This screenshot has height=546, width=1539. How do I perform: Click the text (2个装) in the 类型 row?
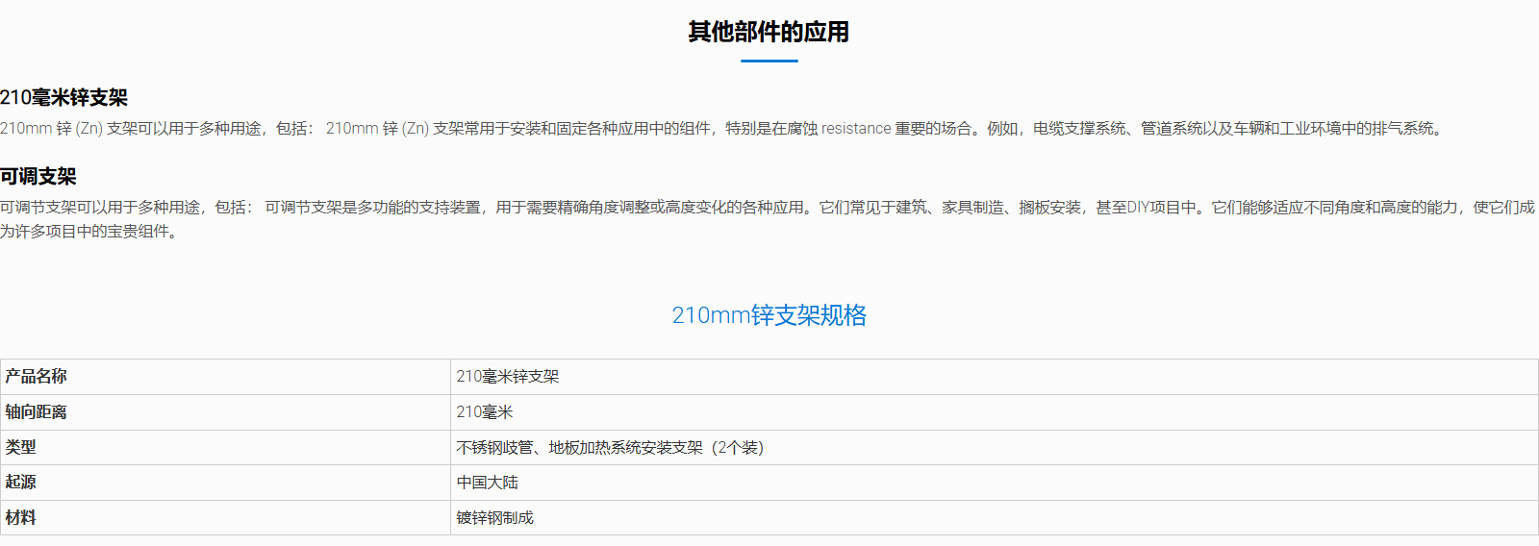point(738,448)
